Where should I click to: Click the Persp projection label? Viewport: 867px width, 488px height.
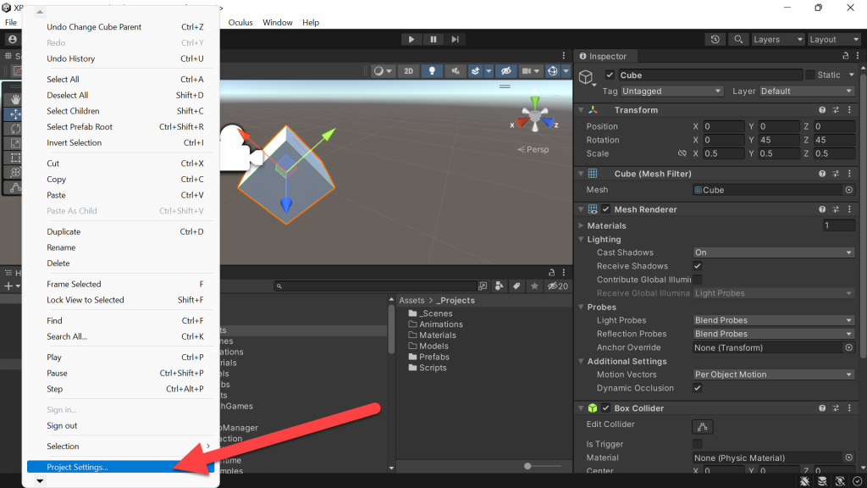point(533,149)
